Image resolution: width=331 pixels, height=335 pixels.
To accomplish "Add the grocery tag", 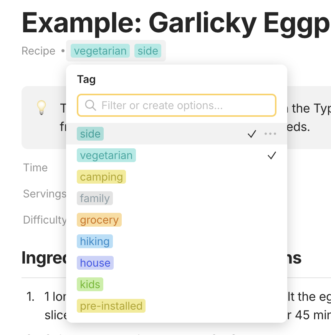I will (x=99, y=220).
